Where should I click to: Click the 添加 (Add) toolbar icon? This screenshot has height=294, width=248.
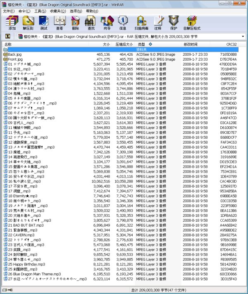point(12,23)
